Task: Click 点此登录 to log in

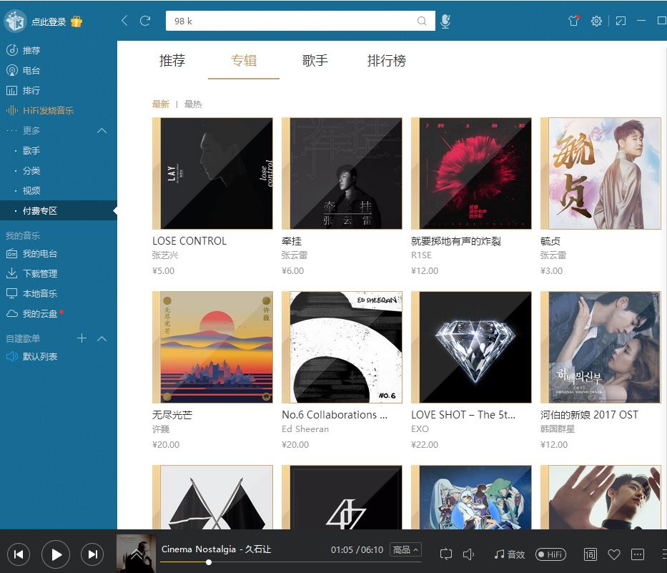Action: tap(49, 21)
